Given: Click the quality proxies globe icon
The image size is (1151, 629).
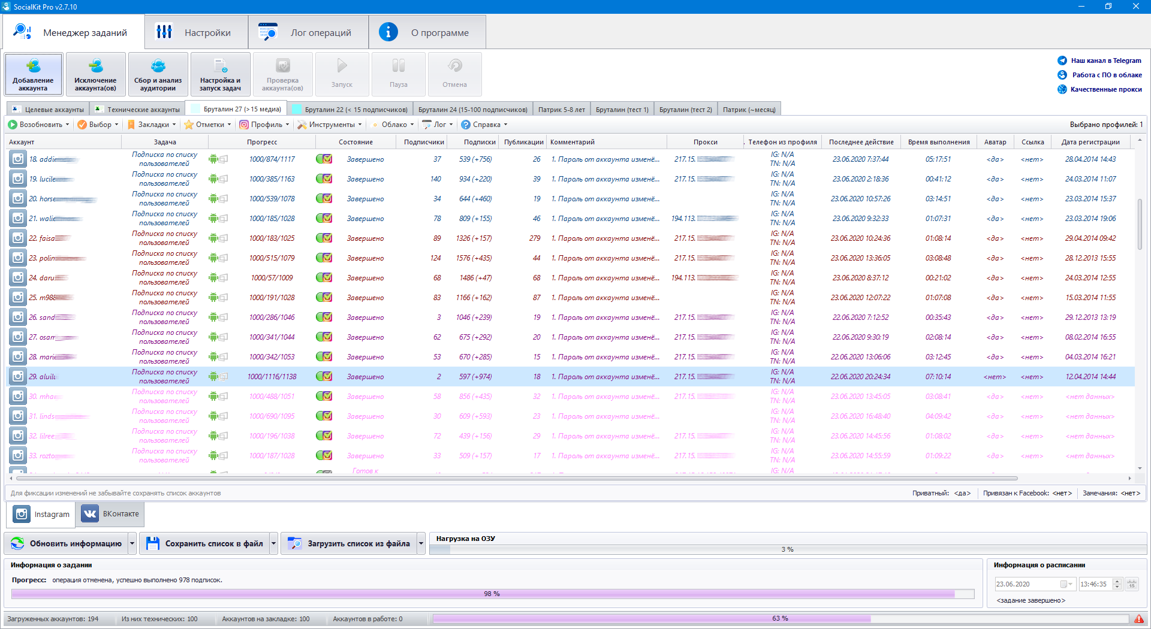Looking at the screenshot, I should tap(1062, 89).
